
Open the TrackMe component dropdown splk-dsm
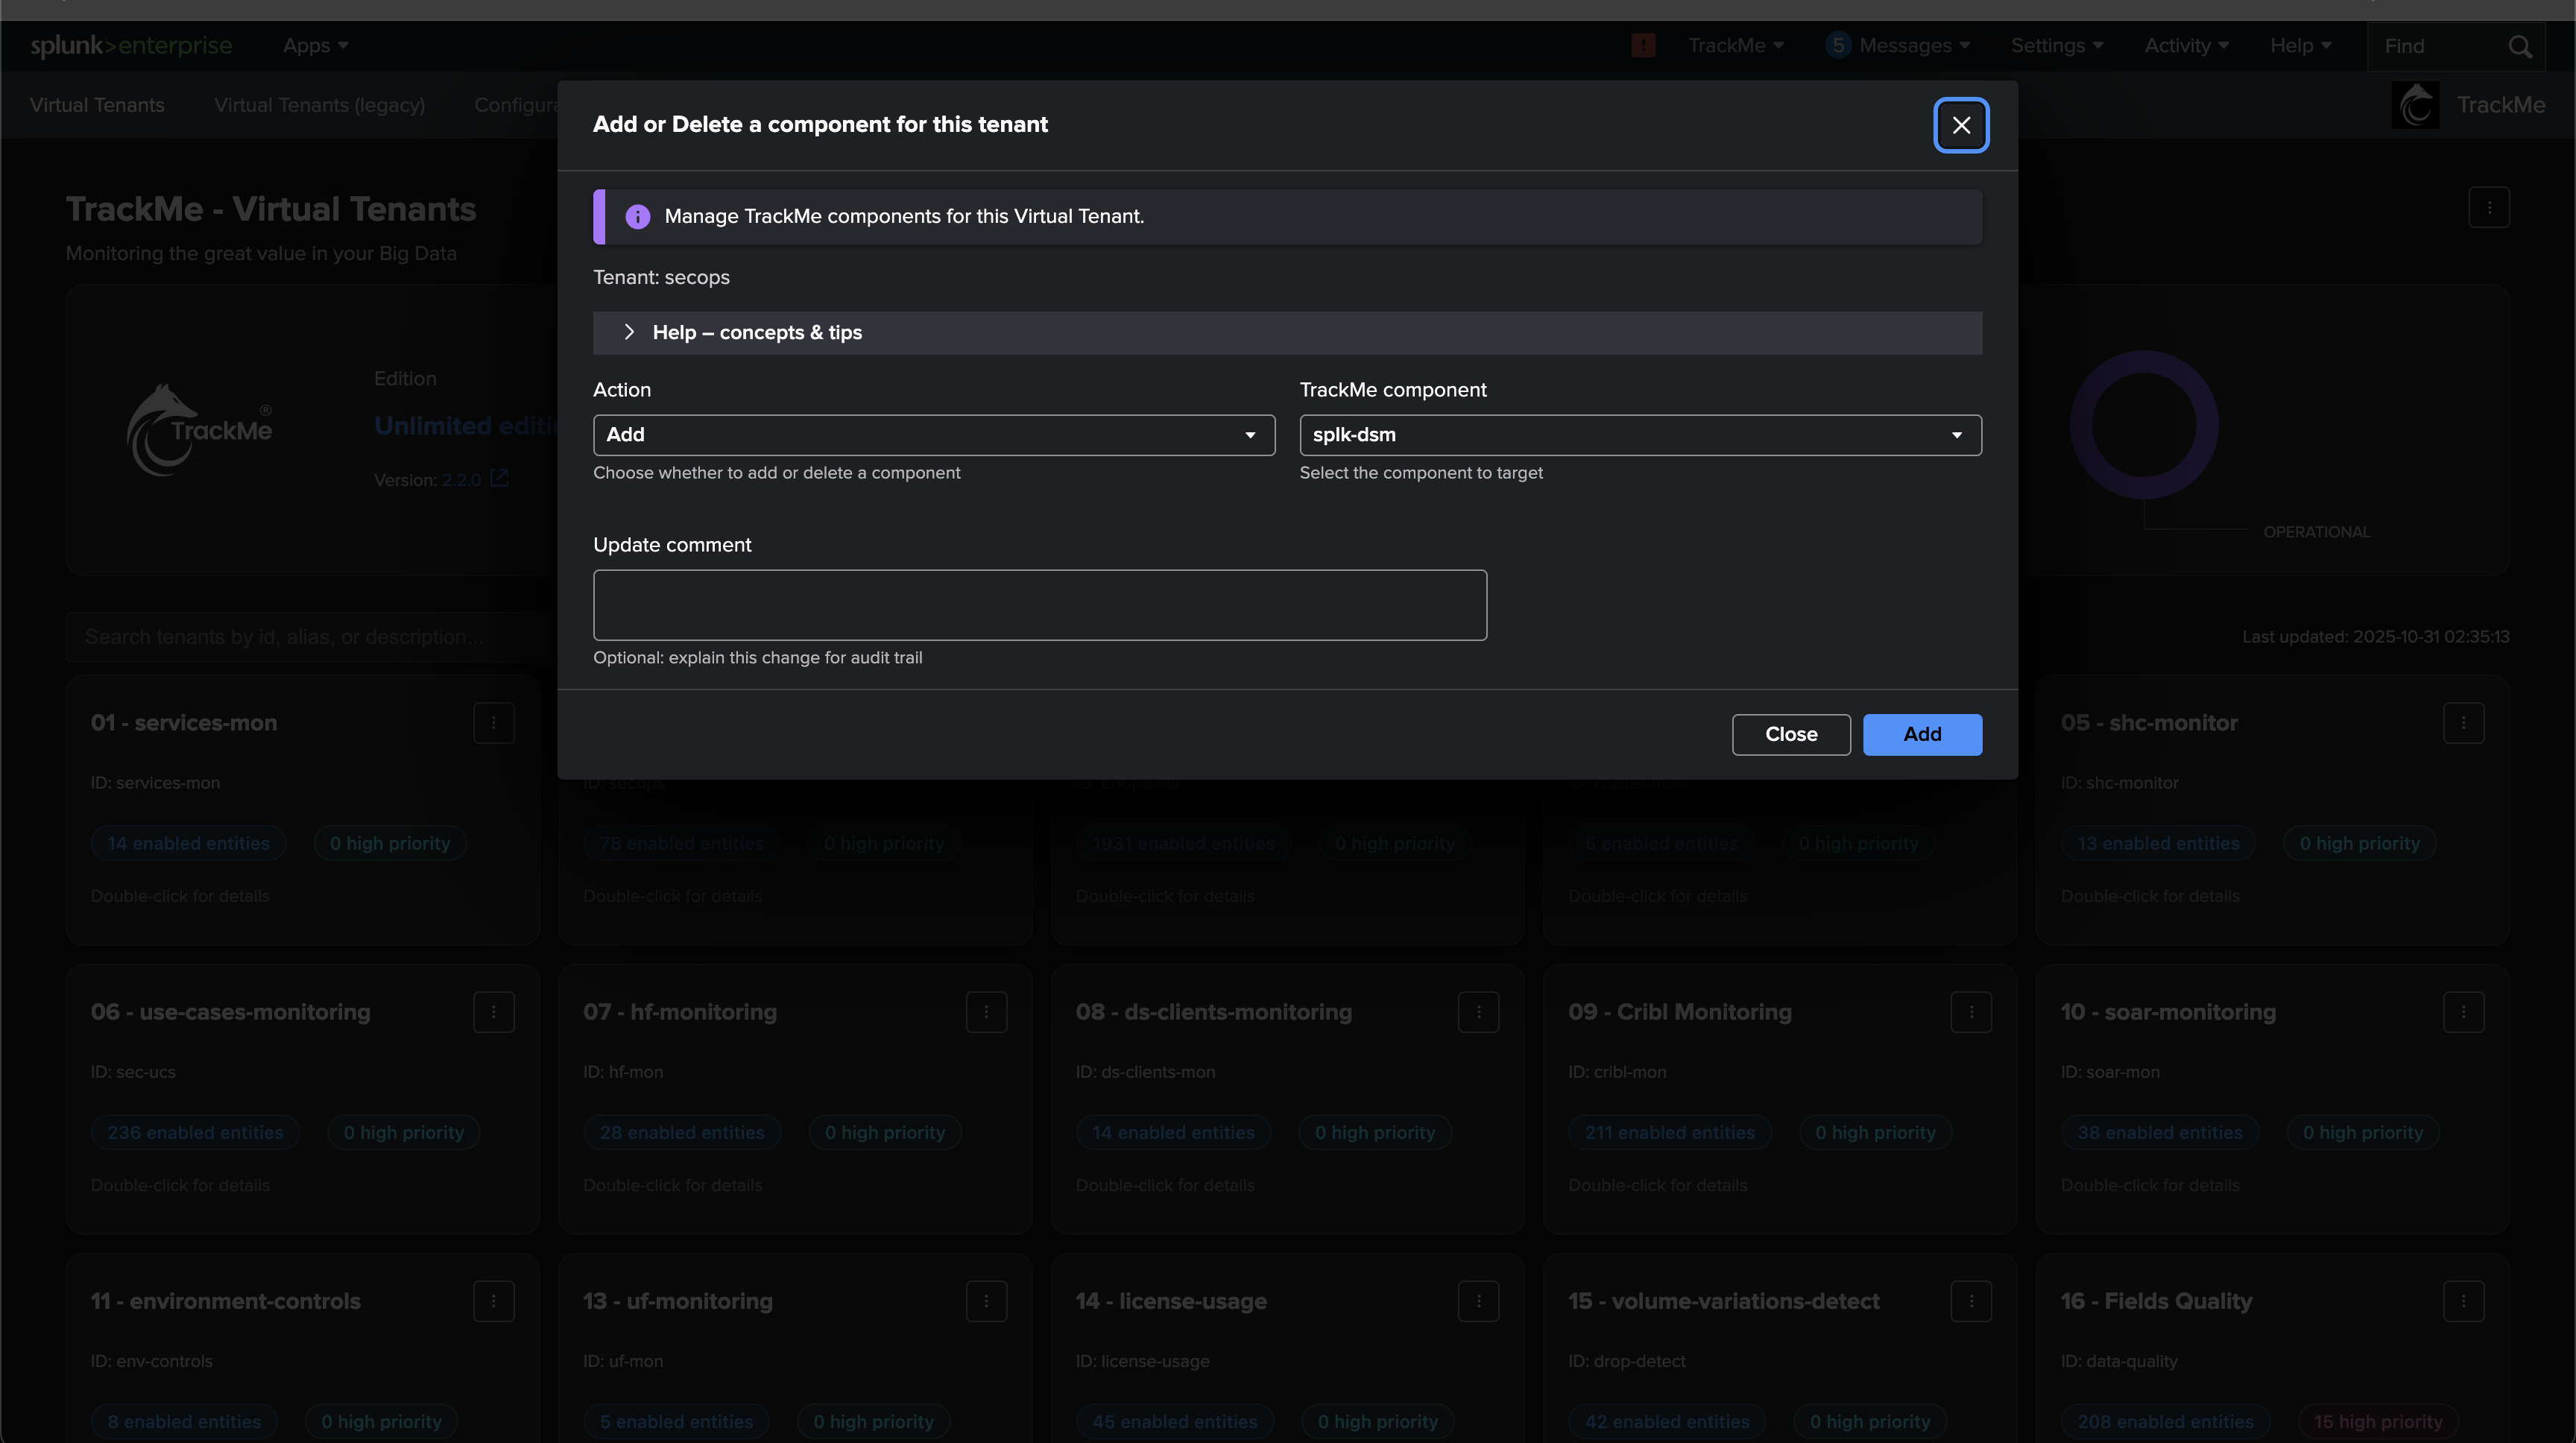(1640, 435)
